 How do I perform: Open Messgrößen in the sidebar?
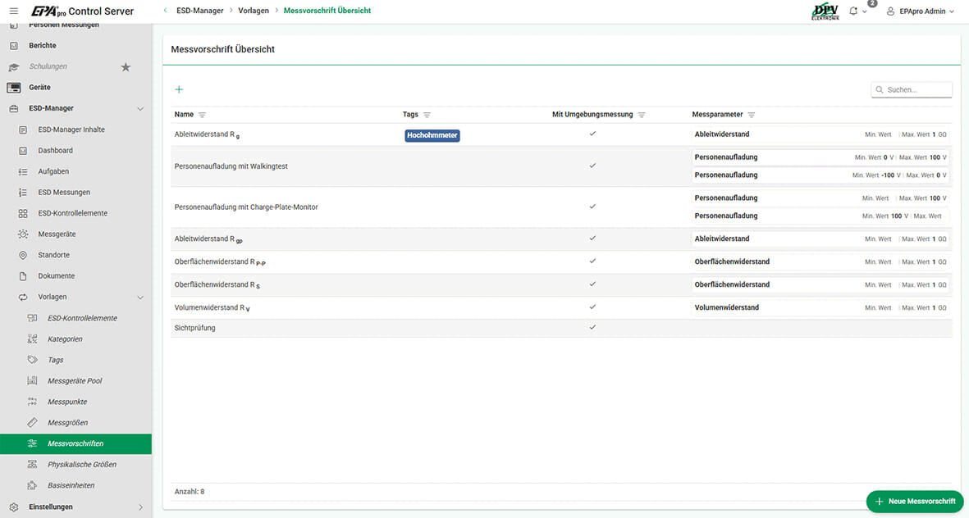(x=67, y=423)
